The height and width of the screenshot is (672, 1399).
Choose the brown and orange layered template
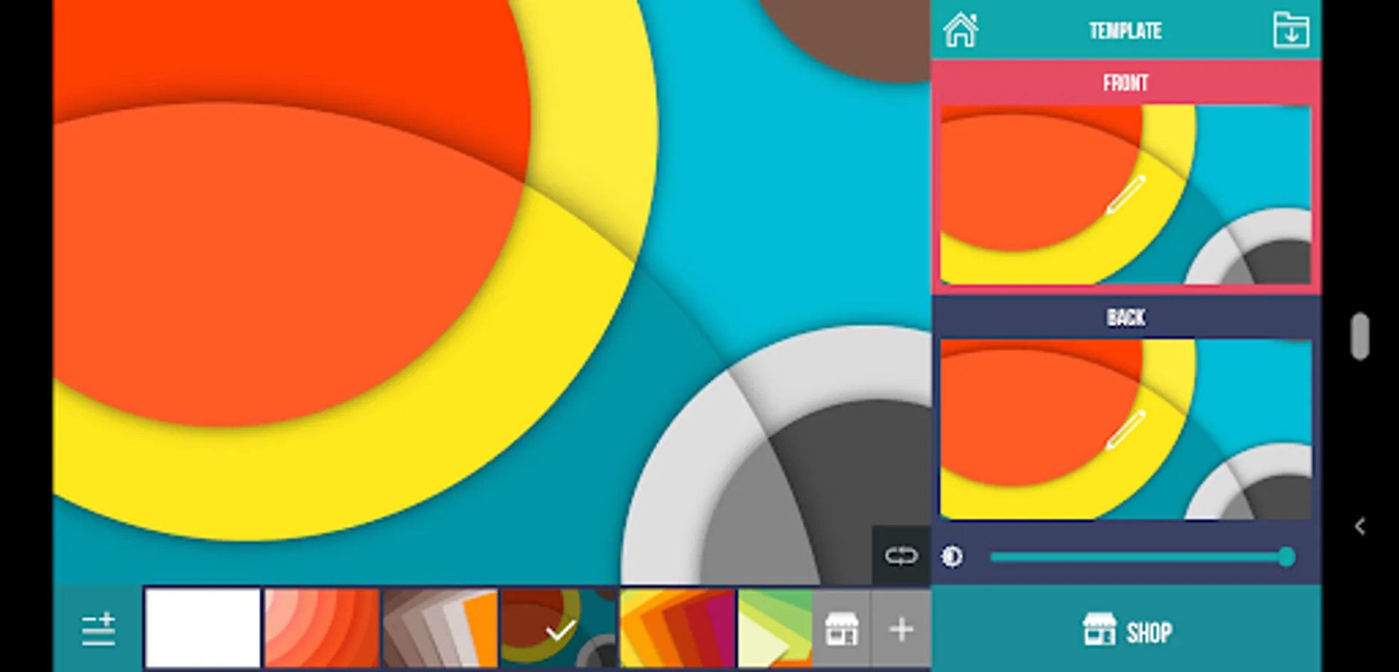coord(440,628)
